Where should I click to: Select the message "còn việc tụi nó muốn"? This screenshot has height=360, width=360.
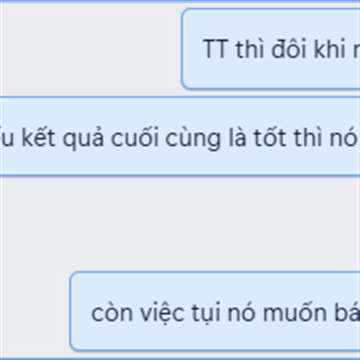click(x=215, y=311)
